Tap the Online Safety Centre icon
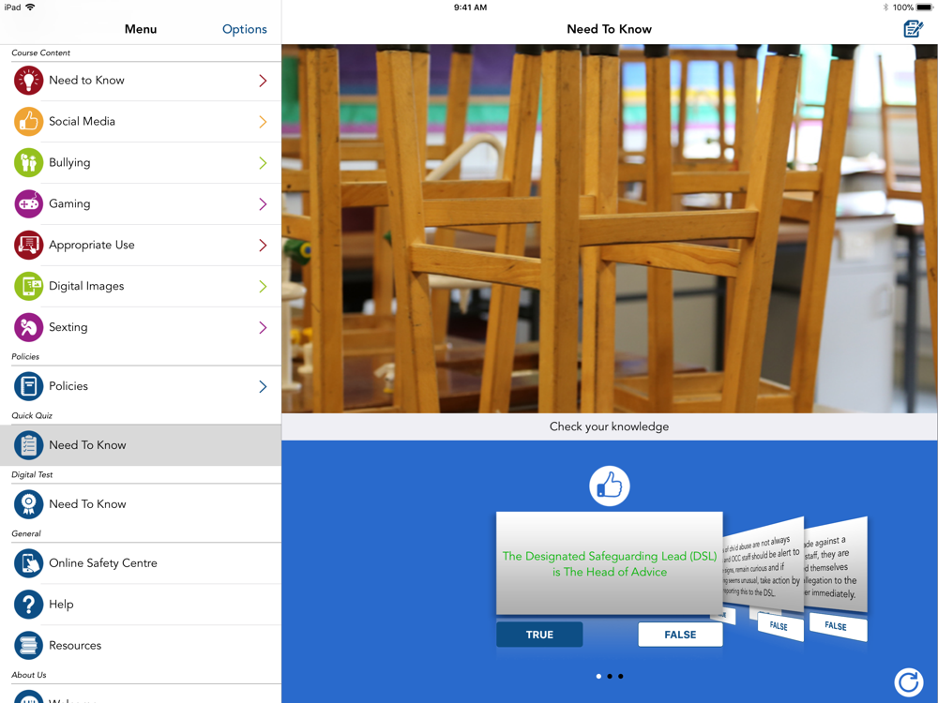Screen dimensions: 938x703 [x=29, y=563]
